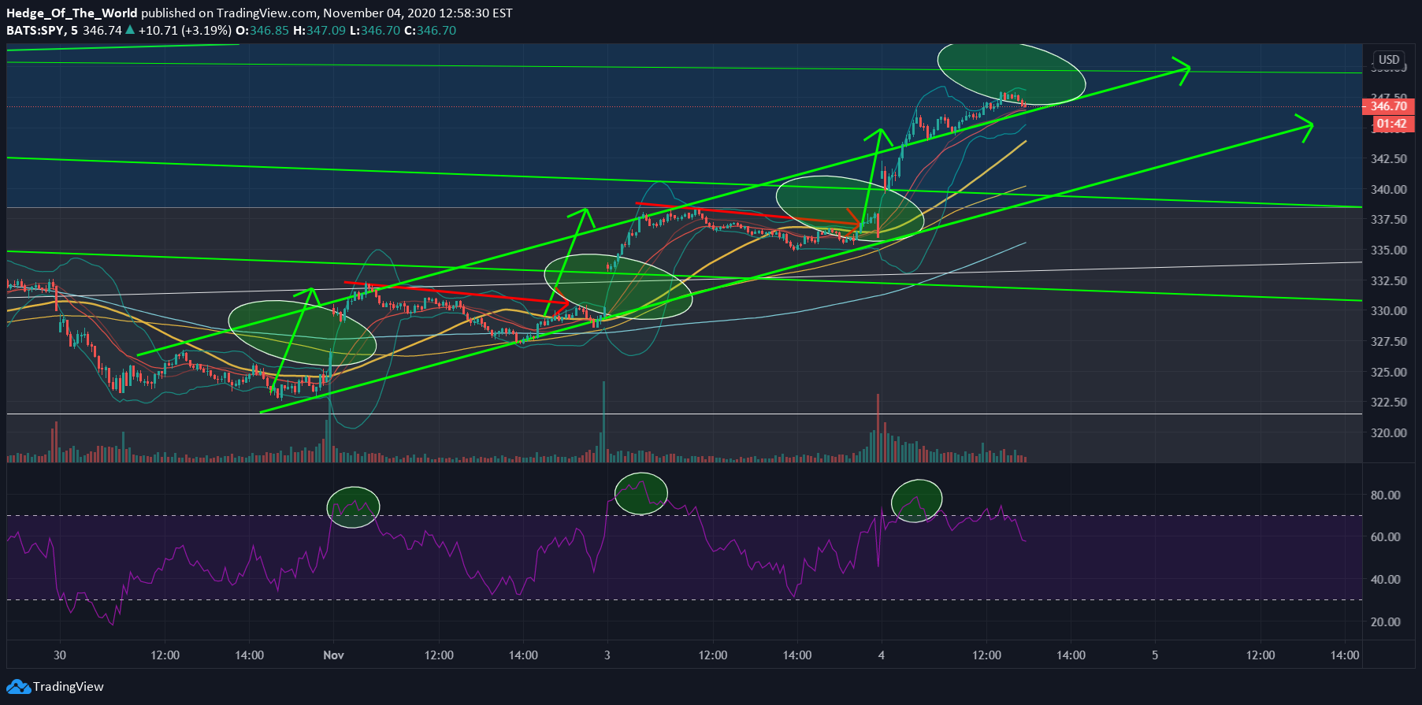Click the 20.00 RSI axis label
The height and width of the screenshot is (705, 1422).
coord(1386,622)
